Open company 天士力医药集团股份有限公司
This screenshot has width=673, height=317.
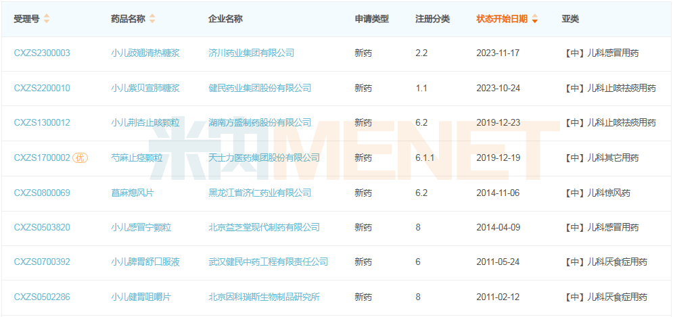click(x=264, y=158)
